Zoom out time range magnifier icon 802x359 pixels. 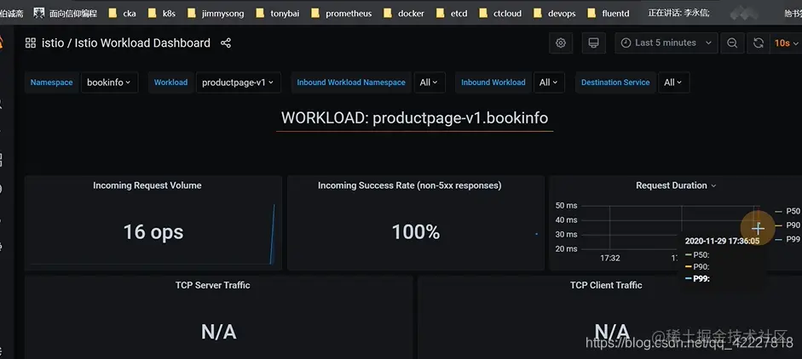pos(732,43)
